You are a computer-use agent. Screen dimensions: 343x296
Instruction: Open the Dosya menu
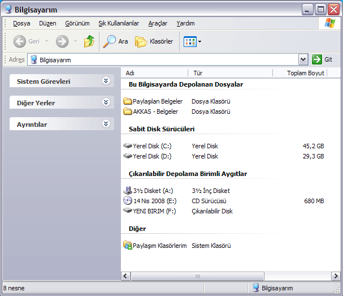click(21, 23)
